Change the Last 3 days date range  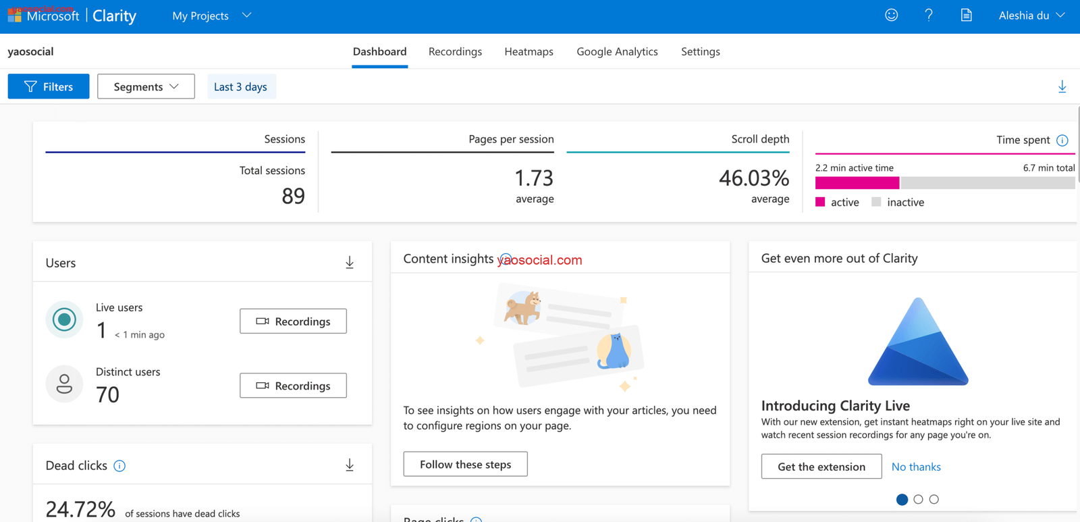point(241,86)
